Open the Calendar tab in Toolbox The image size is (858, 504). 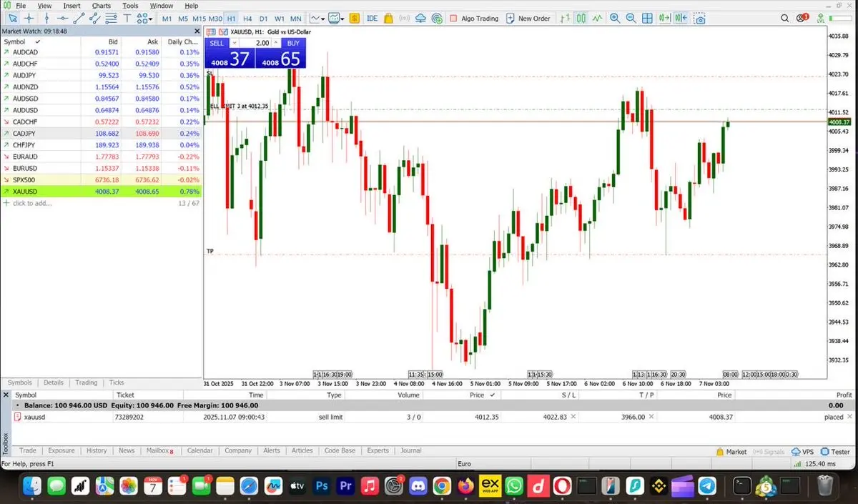point(199,450)
